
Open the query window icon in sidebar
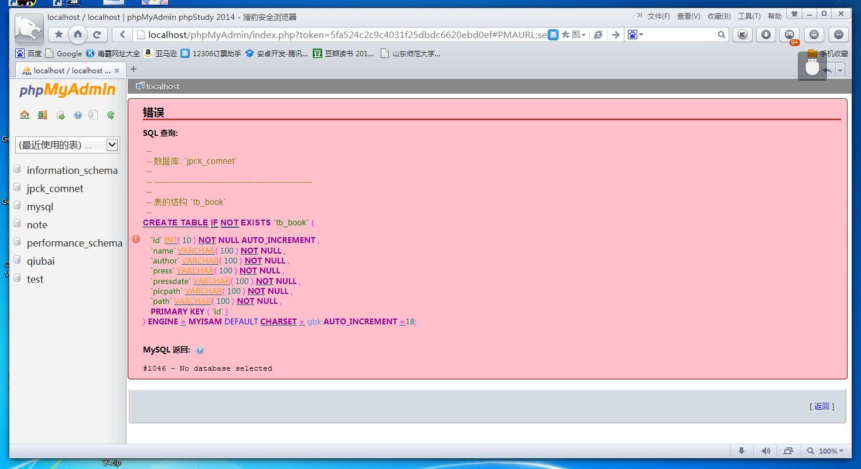[x=60, y=115]
